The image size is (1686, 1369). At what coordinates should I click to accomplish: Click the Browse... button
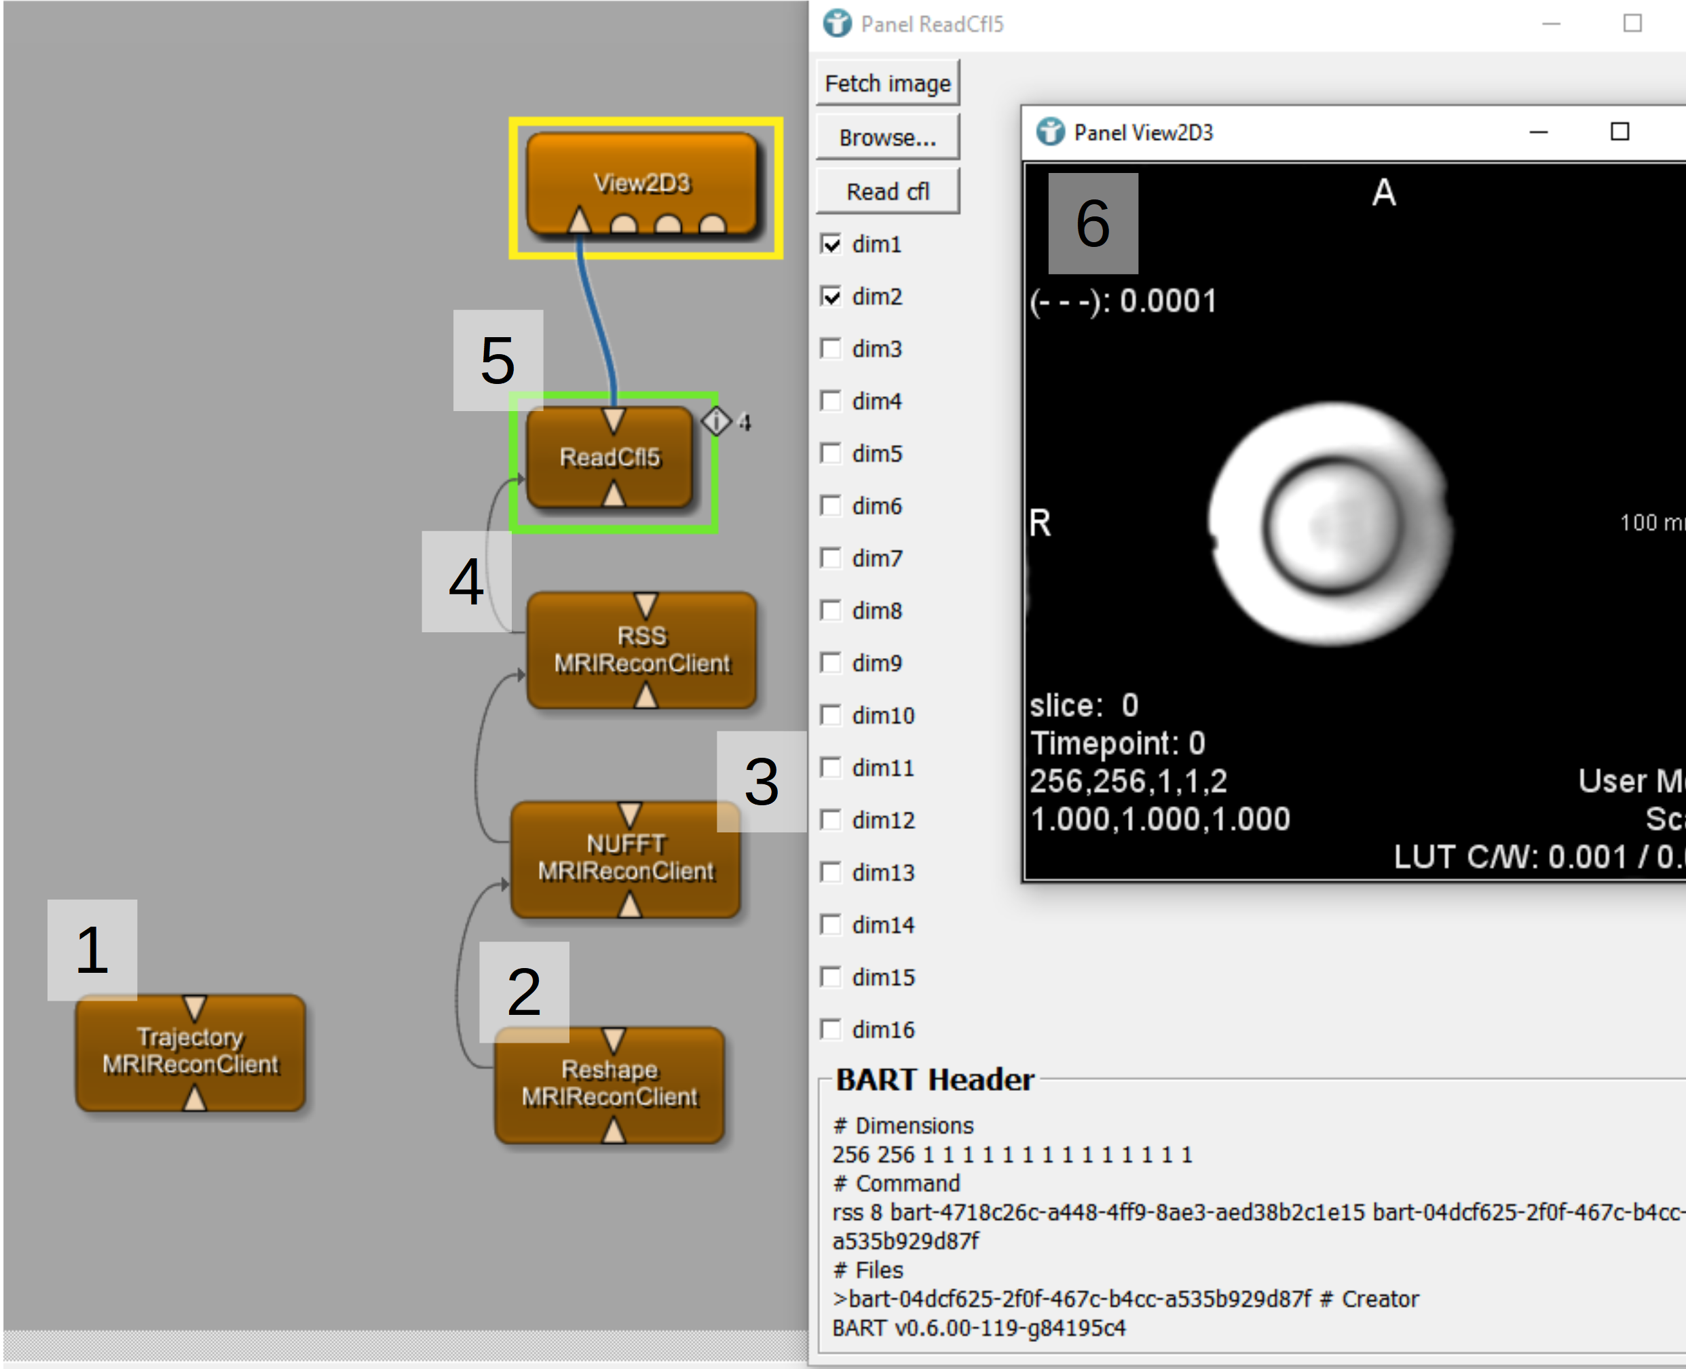pyautogui.click(x=888, y=137)
